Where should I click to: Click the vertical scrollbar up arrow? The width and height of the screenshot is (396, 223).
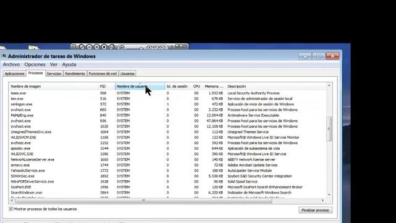329,85
